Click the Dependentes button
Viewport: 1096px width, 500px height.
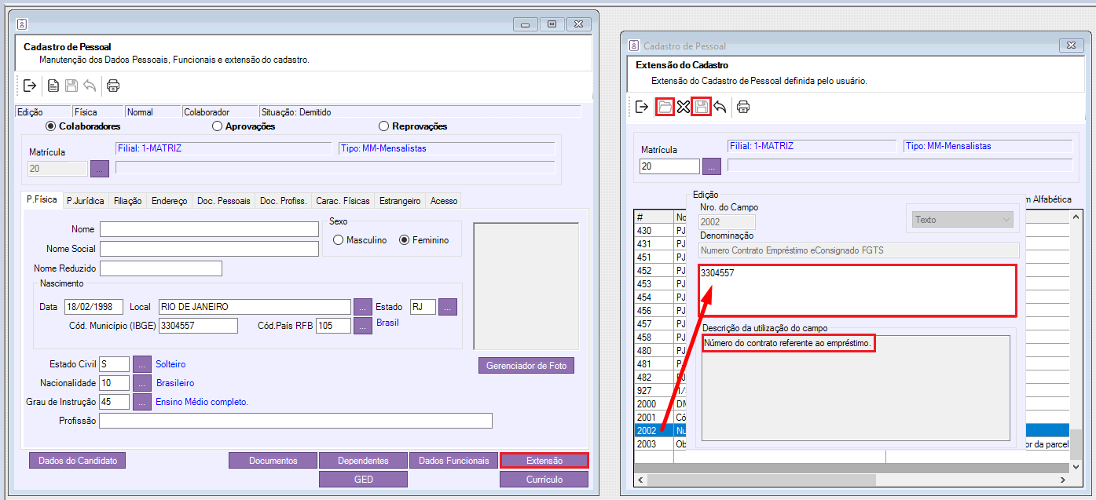[x=364, y=461]
